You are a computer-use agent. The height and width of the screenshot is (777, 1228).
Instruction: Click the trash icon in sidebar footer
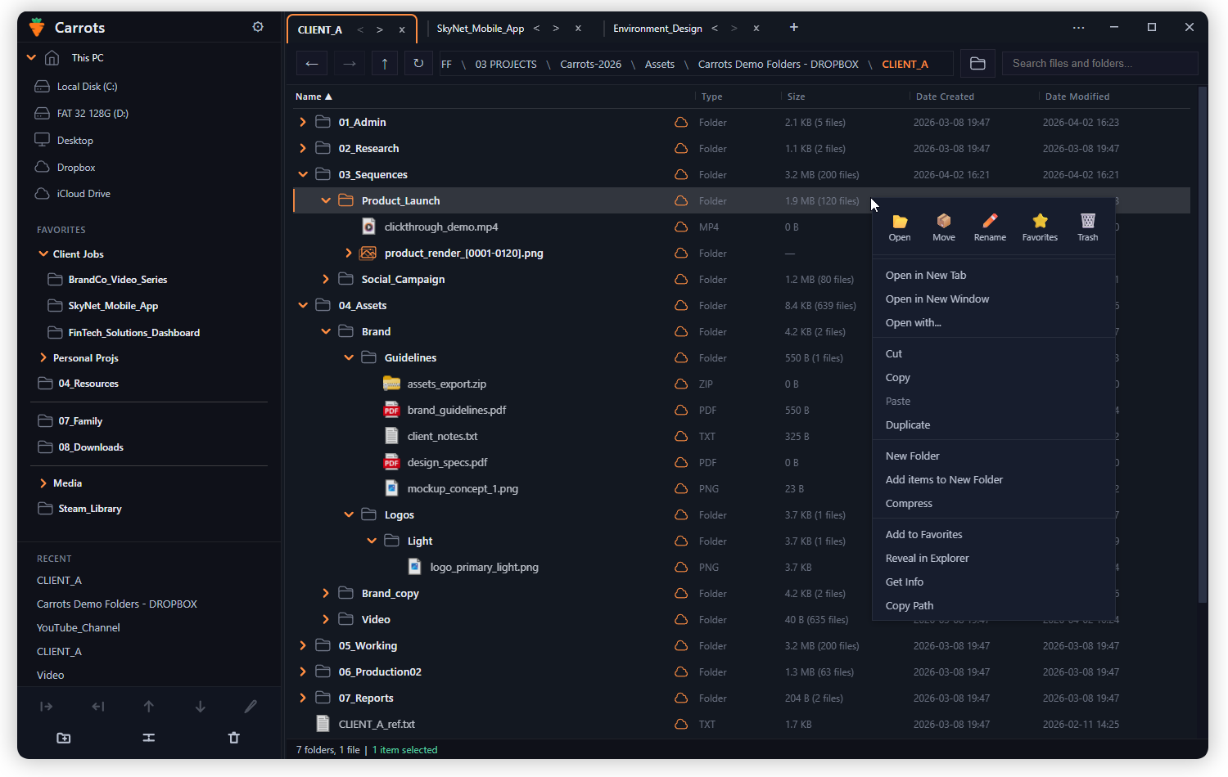[233, 738]
